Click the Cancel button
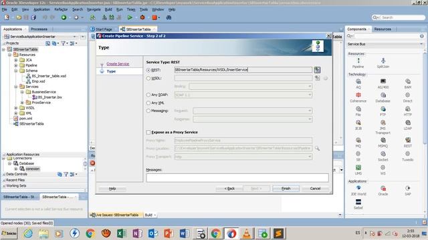 pyautogui.click(x=315, y=189)
